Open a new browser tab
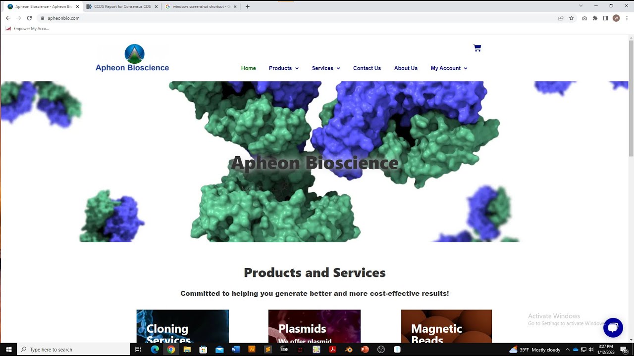 pos(248,6)
